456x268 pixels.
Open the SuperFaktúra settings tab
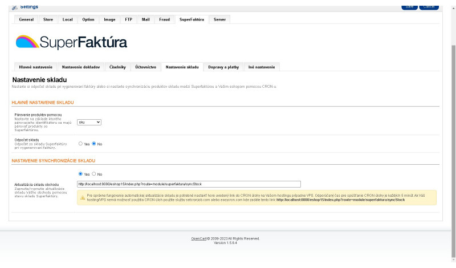coord(192,19)
